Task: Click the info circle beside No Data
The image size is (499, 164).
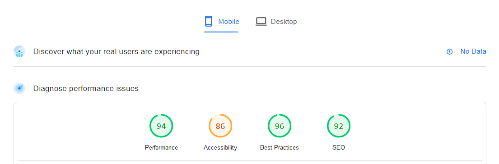Action: tap(449, 52)
